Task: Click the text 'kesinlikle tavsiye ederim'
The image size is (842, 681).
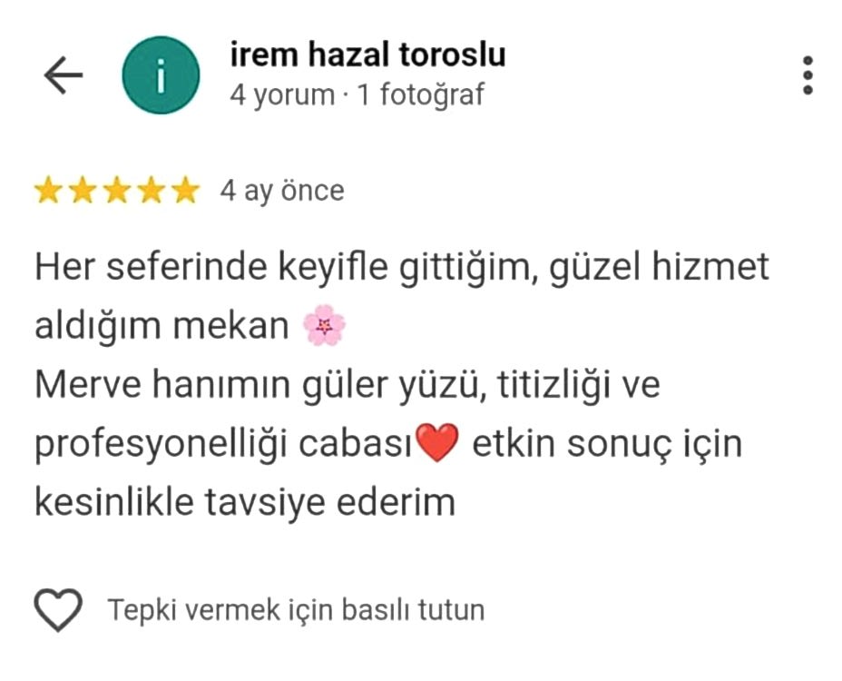Action: pyautogui.click(x=245, y=502)
